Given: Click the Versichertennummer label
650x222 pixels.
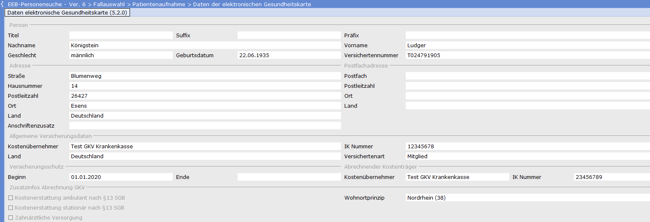Looking at the screenshot, I should click(371, 55).
